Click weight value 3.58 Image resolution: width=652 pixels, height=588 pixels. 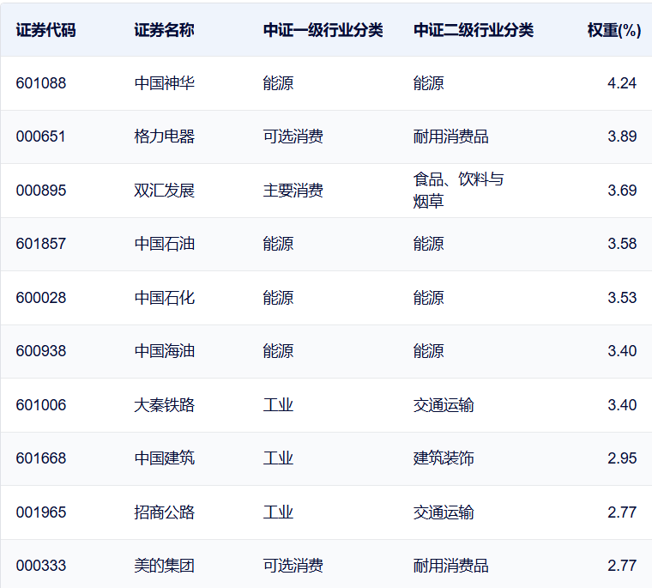pos(622,244)
